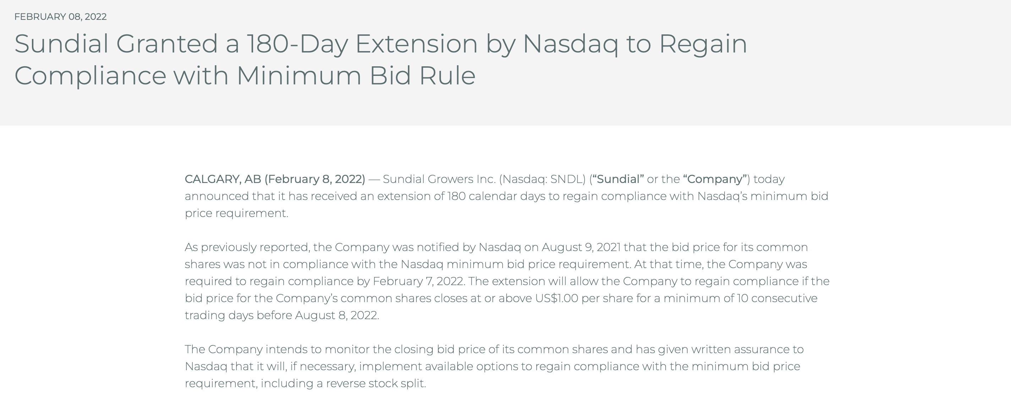Click "180-Day" in the page headline
Image resolution: width=1011 pixels, height=400 pixels.
coord(297,44)
